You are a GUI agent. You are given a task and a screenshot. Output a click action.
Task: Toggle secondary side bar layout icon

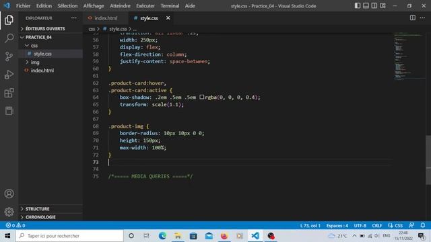374,6
